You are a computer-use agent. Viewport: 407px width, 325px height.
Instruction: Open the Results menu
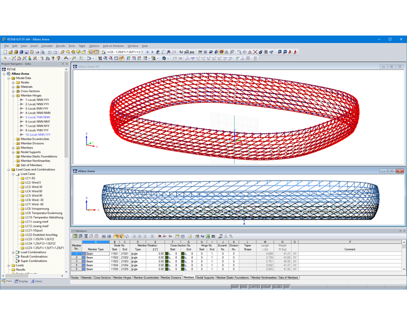(x=61, y=46)
